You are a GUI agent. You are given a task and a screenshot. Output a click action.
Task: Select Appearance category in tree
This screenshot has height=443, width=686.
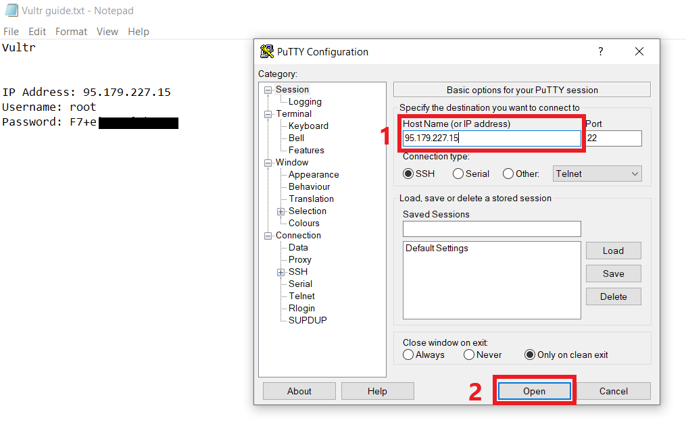click(x=314, y=174)
